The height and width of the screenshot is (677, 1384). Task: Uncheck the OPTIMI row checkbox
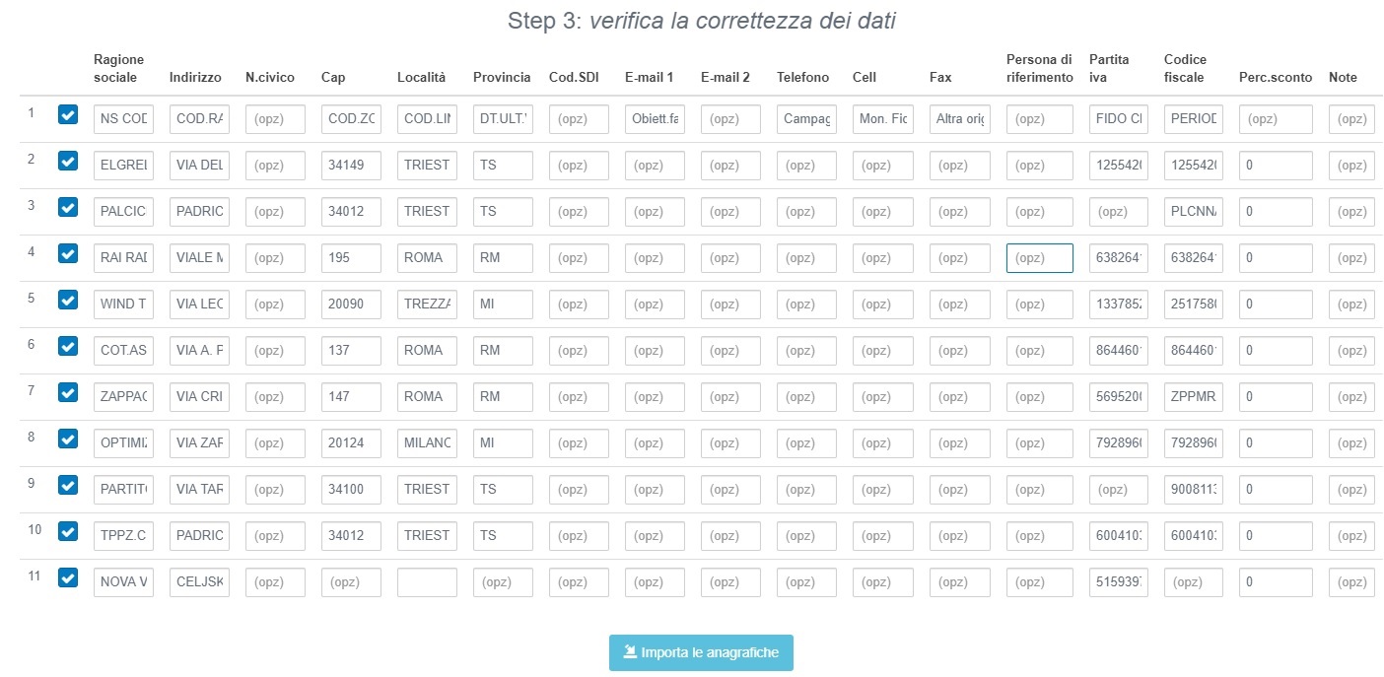tap(67, 439)
